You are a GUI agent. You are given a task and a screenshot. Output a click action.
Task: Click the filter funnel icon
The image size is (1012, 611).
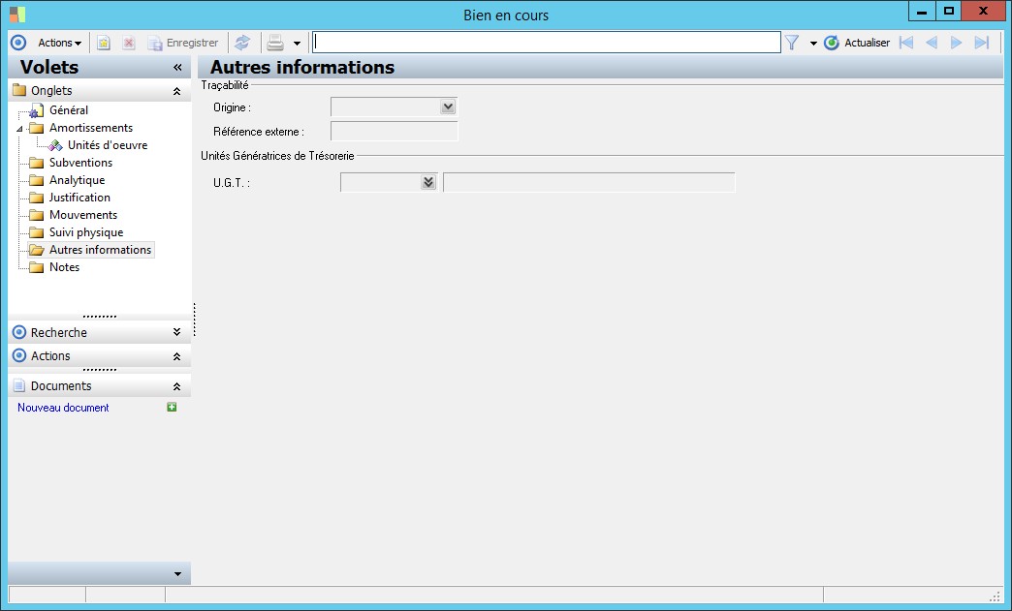tap(792, 43)
